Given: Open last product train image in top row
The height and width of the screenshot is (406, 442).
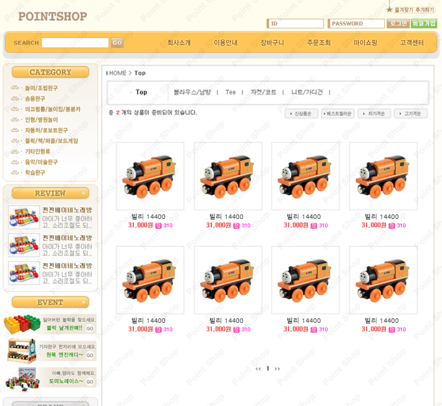Looking at the screenshot, I should (383, 176).
